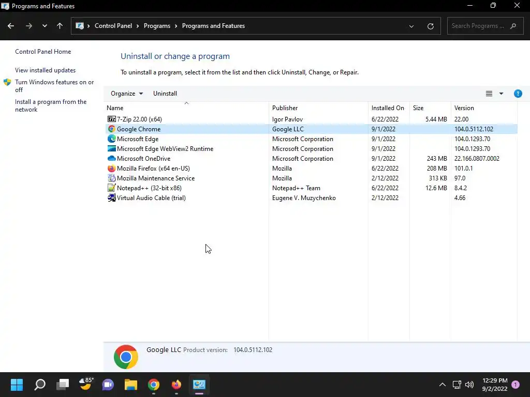Image resolution: width=530 pixels, height=397 pixels.
Task: Expand address bar history dropdown
Action: (411, 26)
